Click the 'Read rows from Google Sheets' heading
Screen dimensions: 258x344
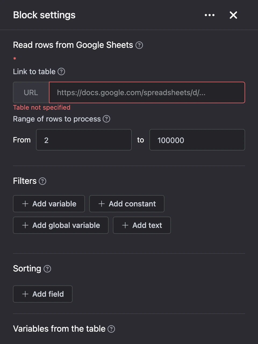[73, 45]
